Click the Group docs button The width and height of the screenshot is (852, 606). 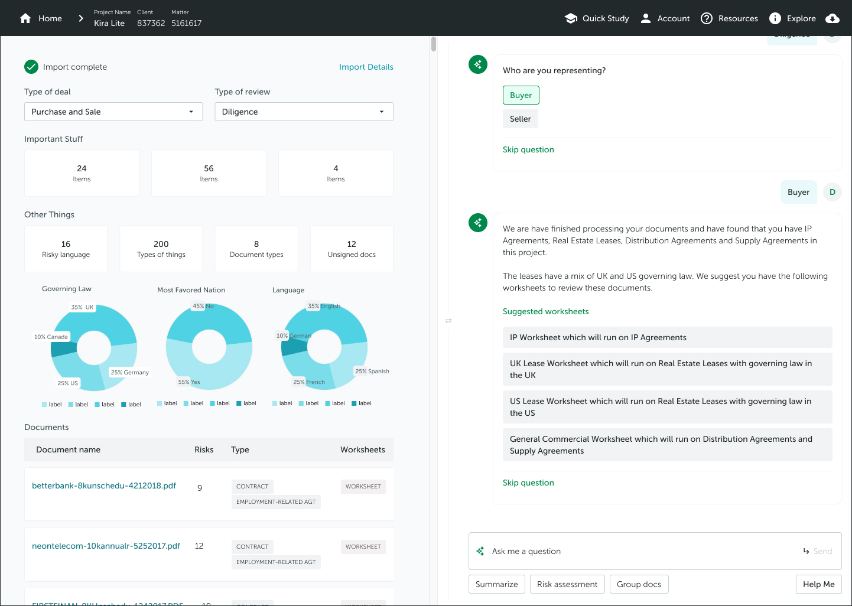[x=639, y=584]
